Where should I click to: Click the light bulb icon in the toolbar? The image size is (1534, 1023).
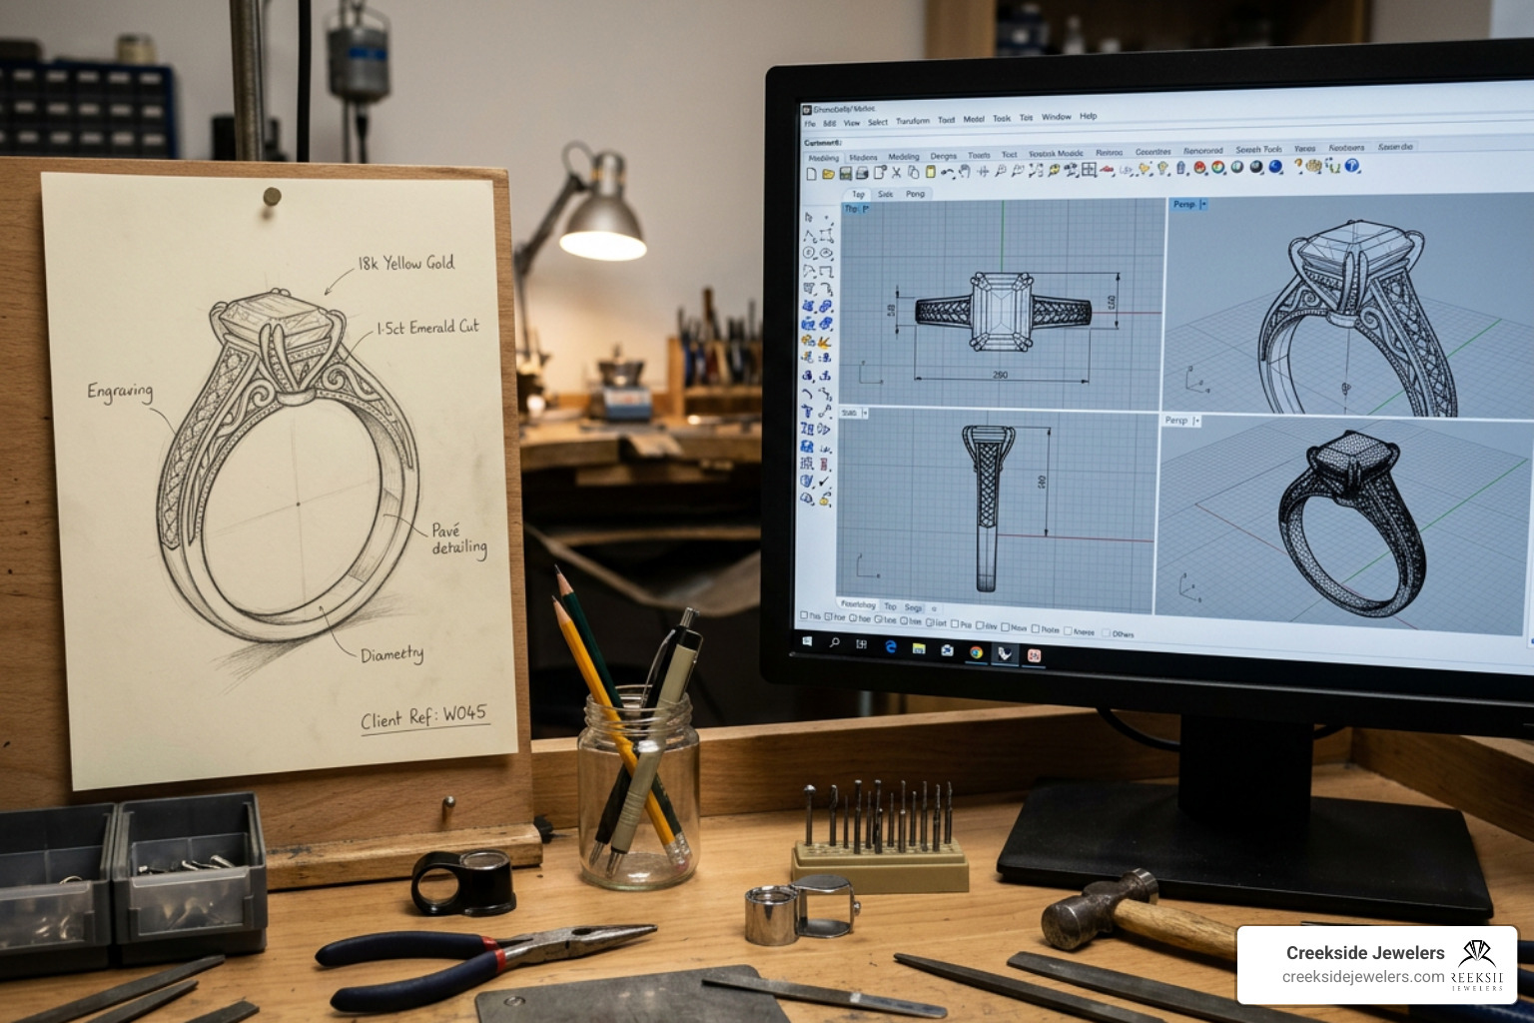(x=1163, y=169)
